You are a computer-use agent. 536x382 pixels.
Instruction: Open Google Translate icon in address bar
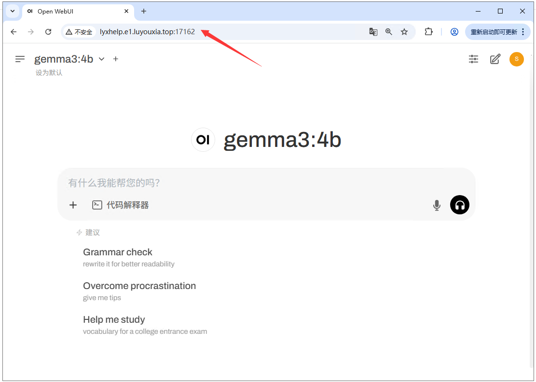coord(373,32)
